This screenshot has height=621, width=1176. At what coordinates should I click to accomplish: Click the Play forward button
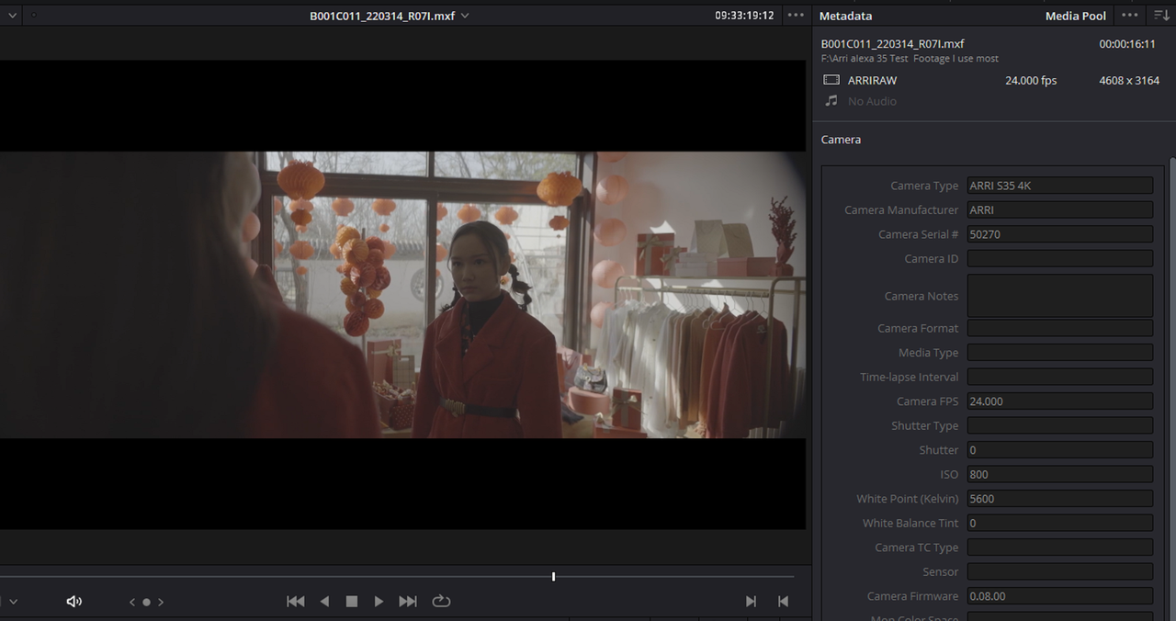pyautogui.click(x=379, y=601)
